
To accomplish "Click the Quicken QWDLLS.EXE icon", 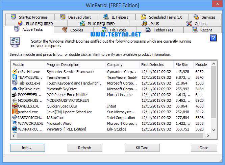I will click(15, 106).
